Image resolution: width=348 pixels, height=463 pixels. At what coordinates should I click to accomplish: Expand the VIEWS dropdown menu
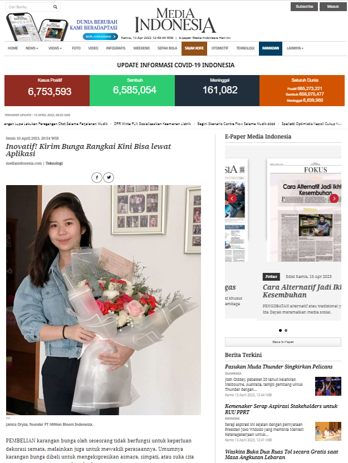pos(55,48)
